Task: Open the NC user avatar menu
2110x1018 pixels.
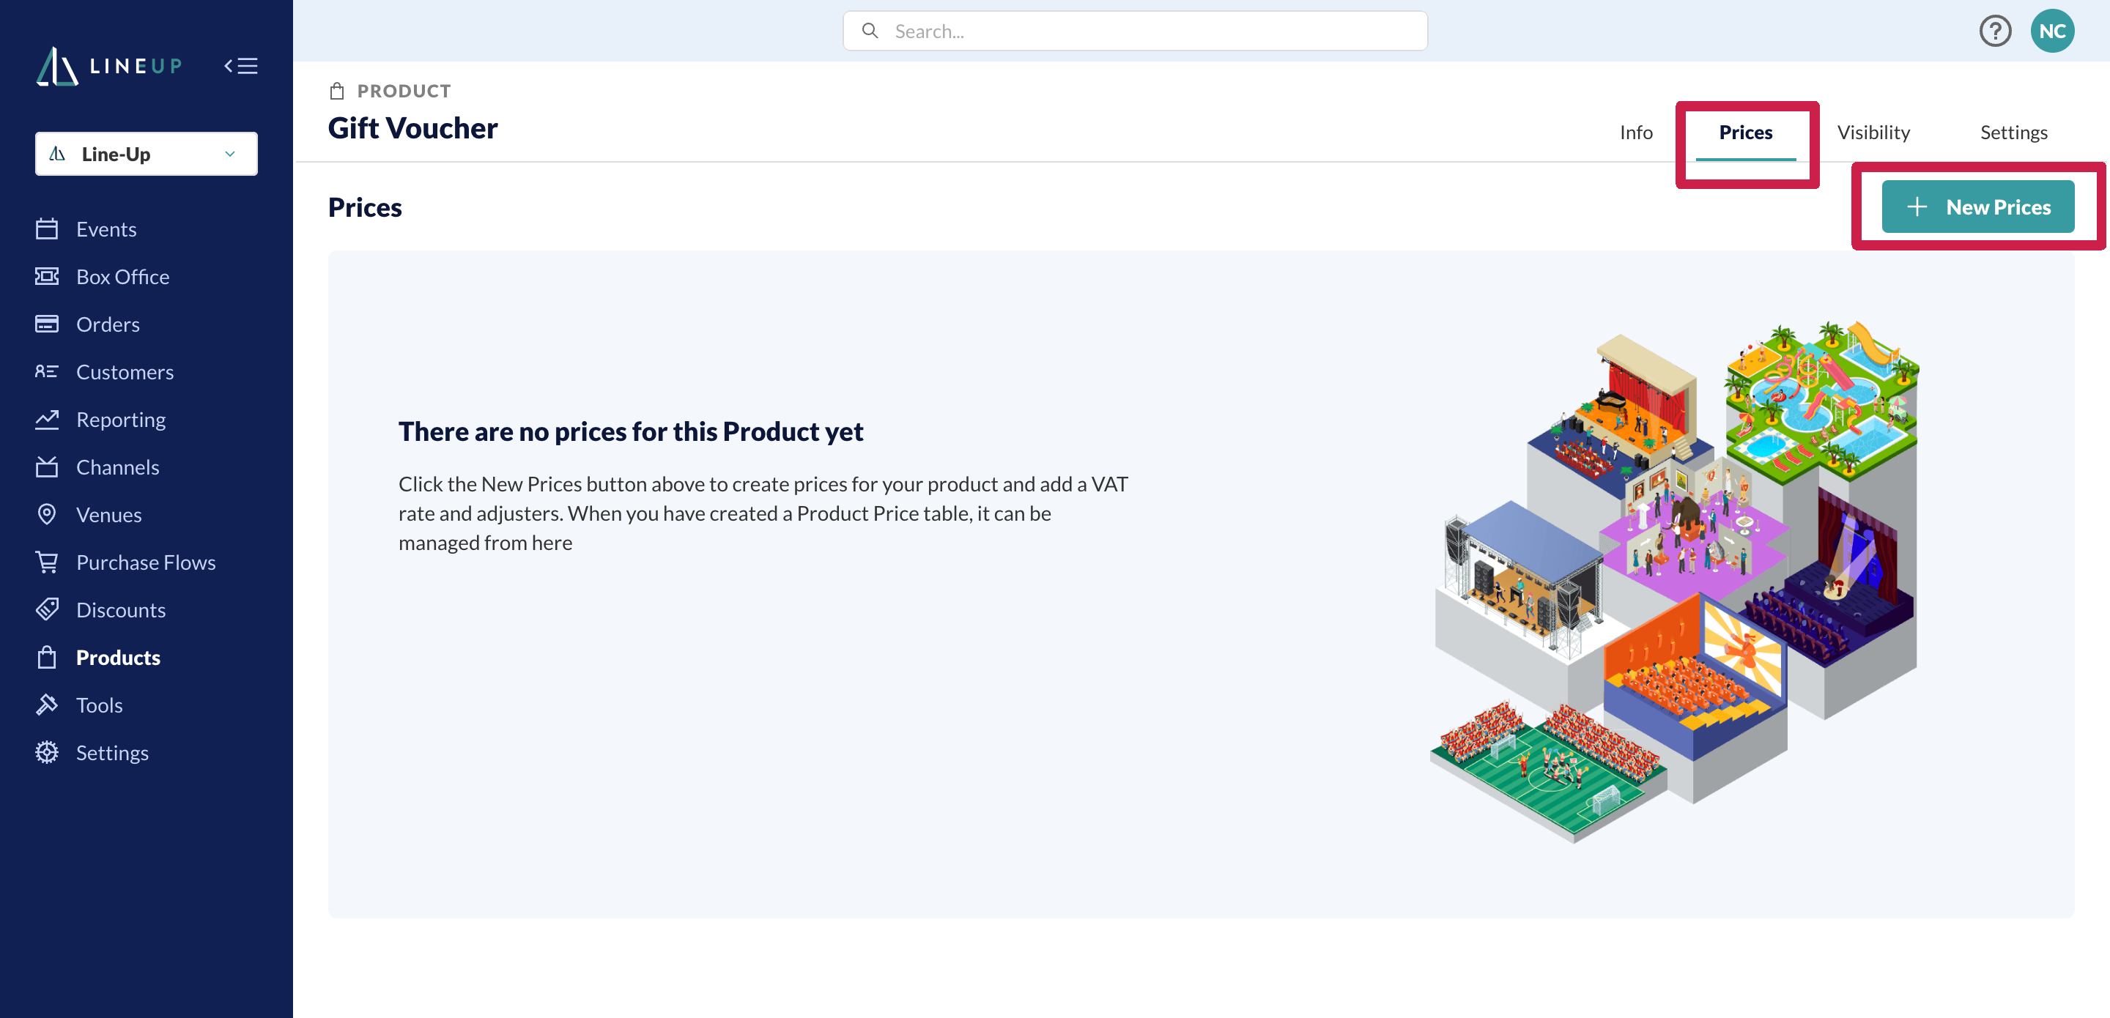Action: [2052, 31]
